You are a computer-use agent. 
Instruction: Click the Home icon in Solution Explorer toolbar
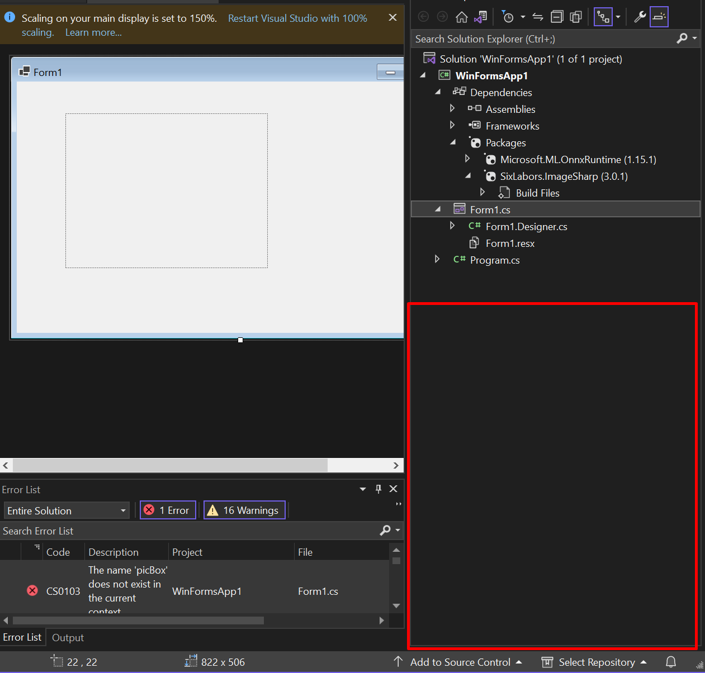[461, 17]
